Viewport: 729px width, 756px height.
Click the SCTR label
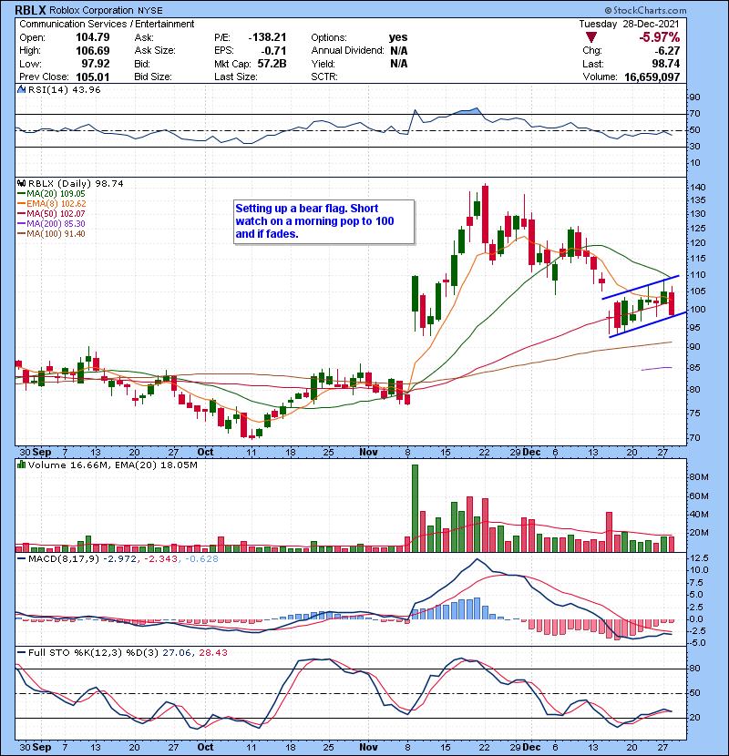[324, 77]
